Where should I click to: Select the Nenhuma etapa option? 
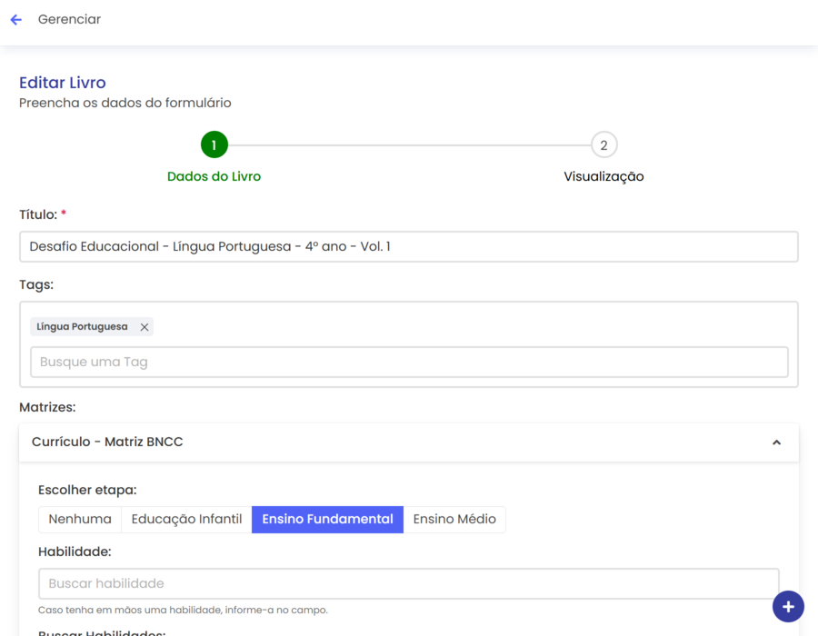click(x=80, y=520)
